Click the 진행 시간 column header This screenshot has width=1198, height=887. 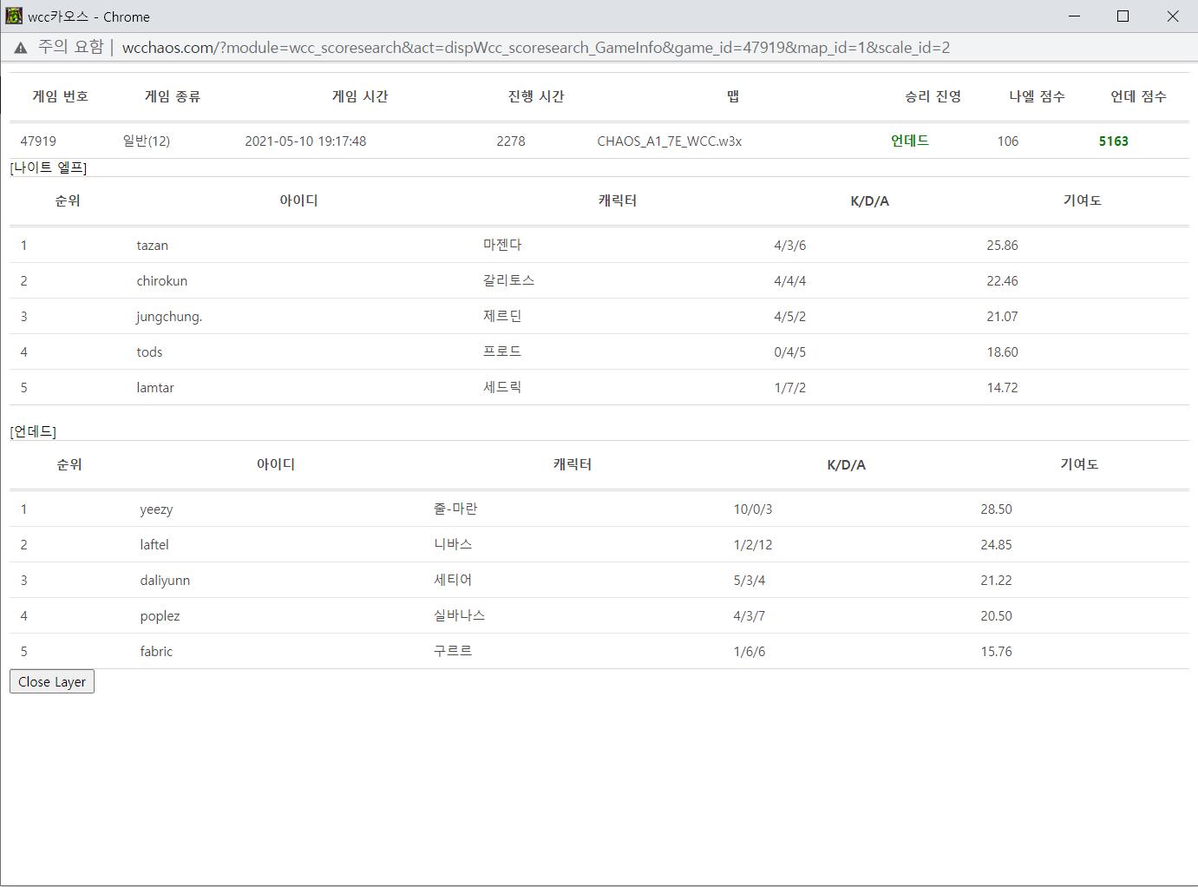point(536,96)
